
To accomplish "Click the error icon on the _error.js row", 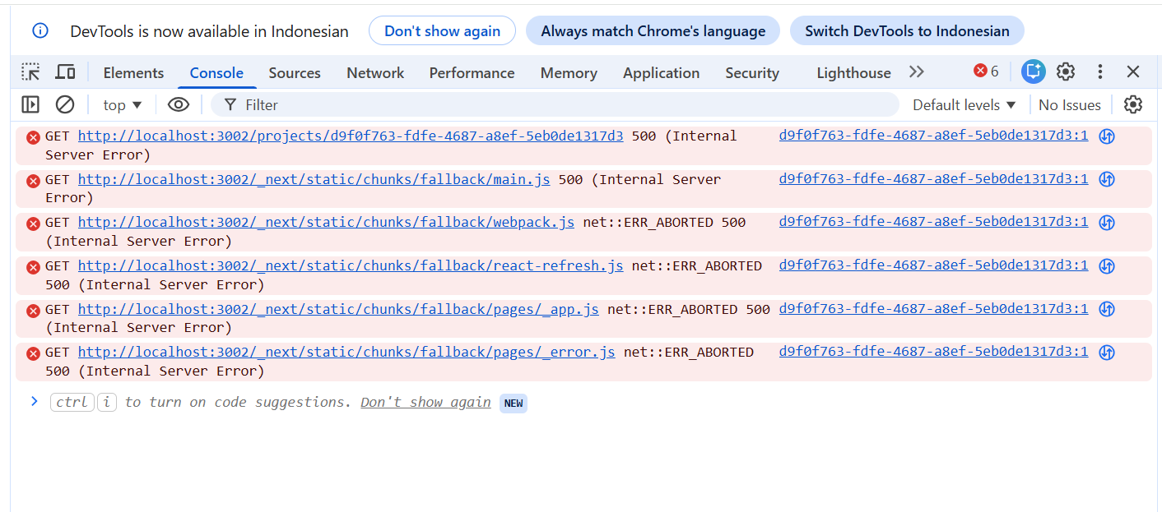I will coord(33,353).
